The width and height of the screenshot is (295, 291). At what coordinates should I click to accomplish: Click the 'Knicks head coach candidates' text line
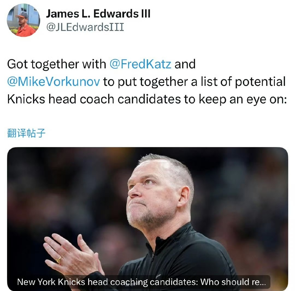[x=94, y=99]
